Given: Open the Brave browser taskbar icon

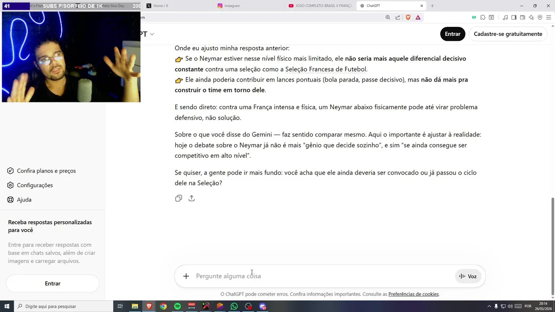Looking at the screenshot, I should tap(149, 306).
